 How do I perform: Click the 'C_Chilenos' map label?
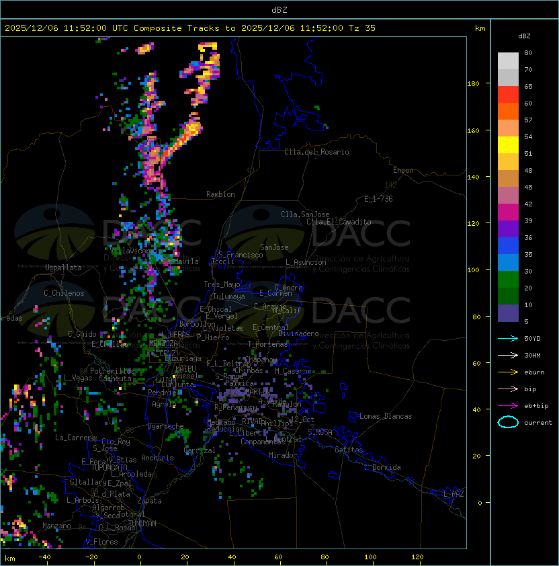pyautogui.click(x=64, y=292)
